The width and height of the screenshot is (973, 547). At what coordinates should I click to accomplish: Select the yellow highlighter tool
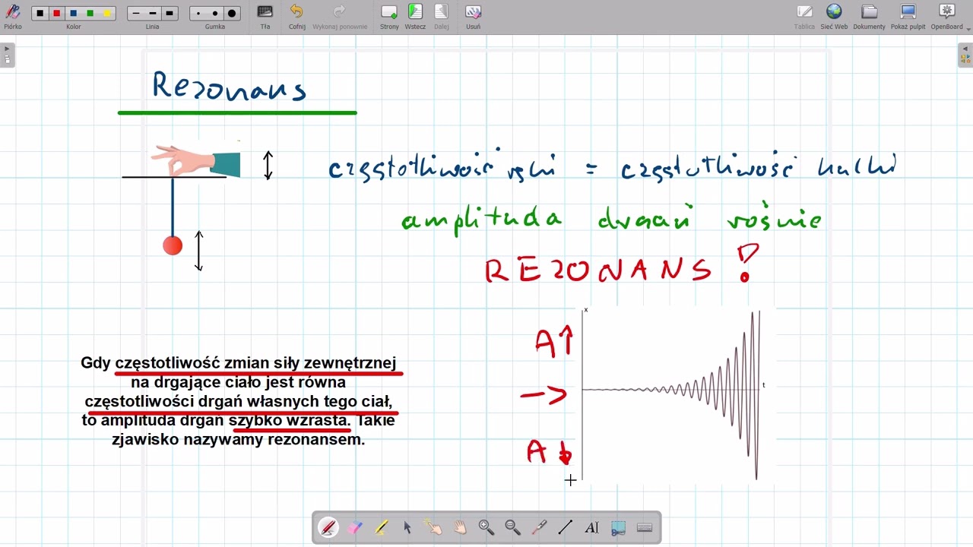pyautogui.click(x=381, y=528)
